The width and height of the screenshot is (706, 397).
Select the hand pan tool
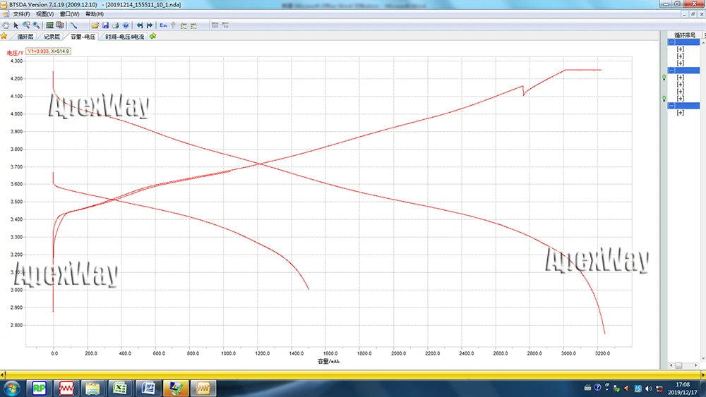coord(6,25)
